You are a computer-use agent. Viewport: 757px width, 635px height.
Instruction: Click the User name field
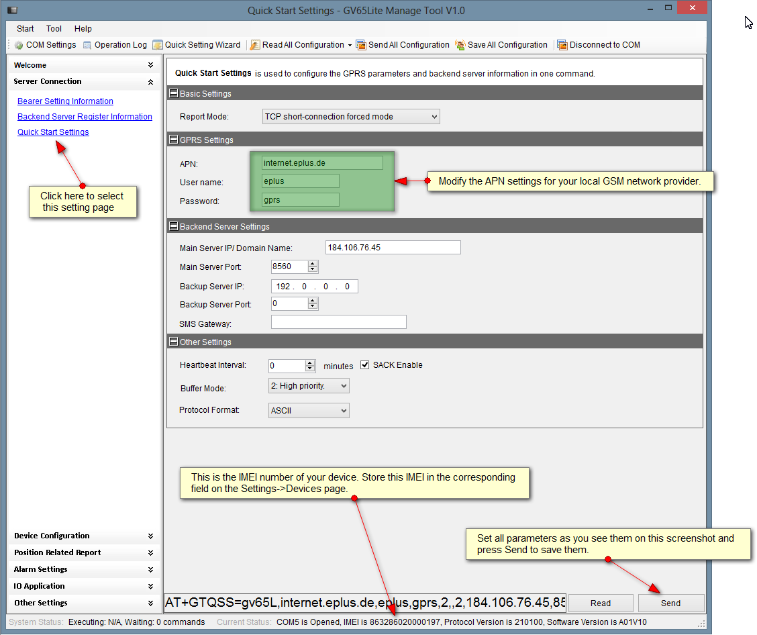300,181
